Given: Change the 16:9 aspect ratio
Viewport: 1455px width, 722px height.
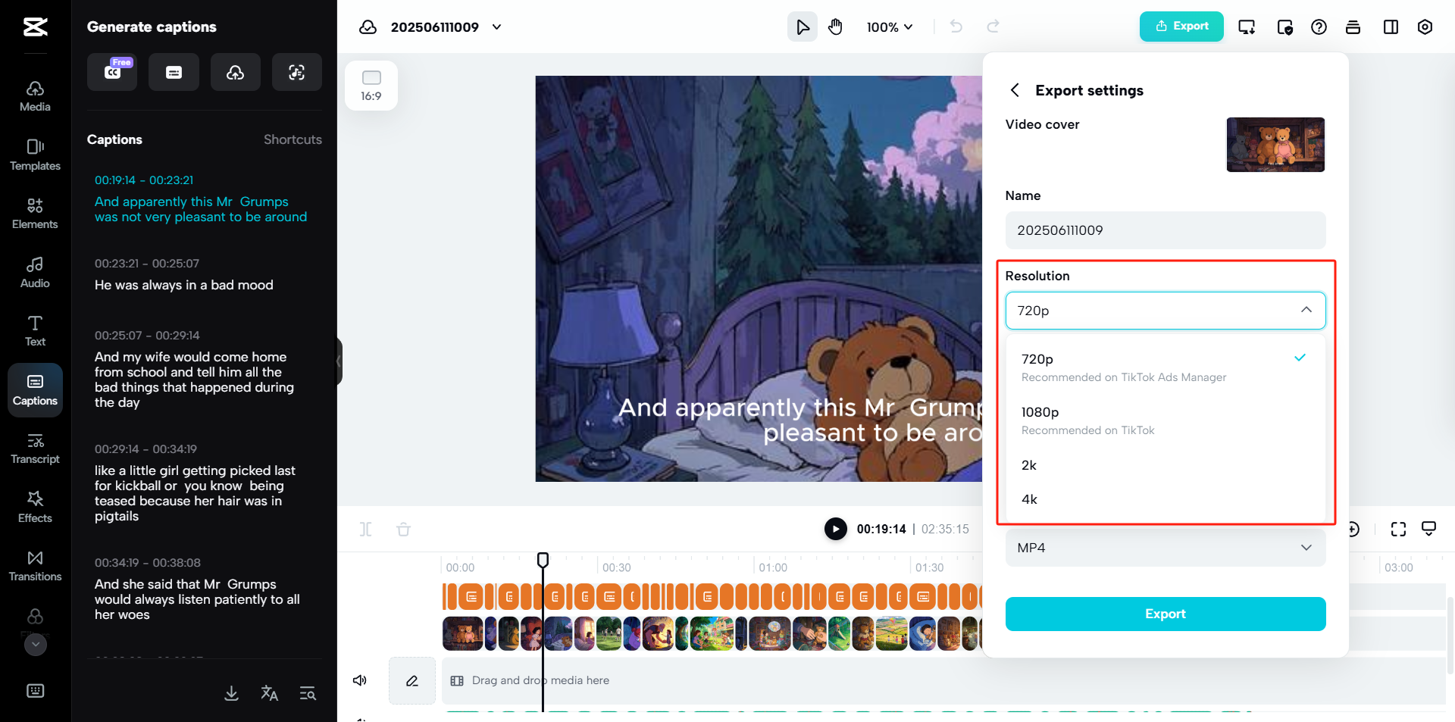Looking at the screenshot, I should [371, 86].
